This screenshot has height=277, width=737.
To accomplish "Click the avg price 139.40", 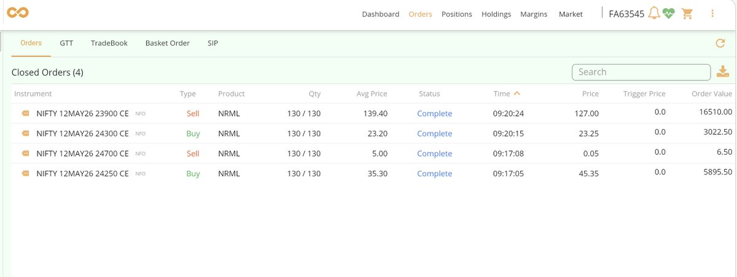I will 375,114.
